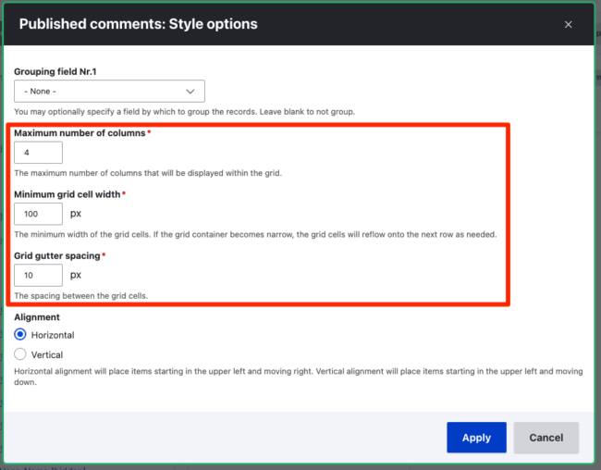This screenshot has width=601, height=470.
Task: Close the Style options dialog
Action: click(x=568, y=24)
